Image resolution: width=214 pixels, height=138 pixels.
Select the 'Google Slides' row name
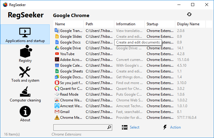coord(71,37)
